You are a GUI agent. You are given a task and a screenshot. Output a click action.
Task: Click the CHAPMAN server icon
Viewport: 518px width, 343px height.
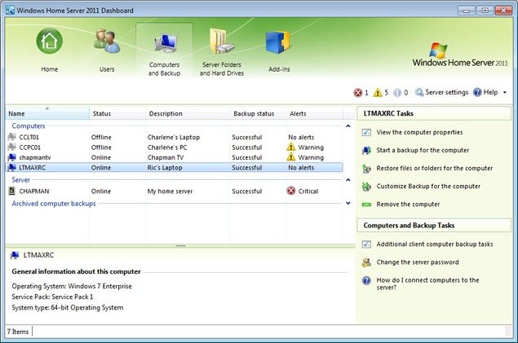(x=12, y=191)
